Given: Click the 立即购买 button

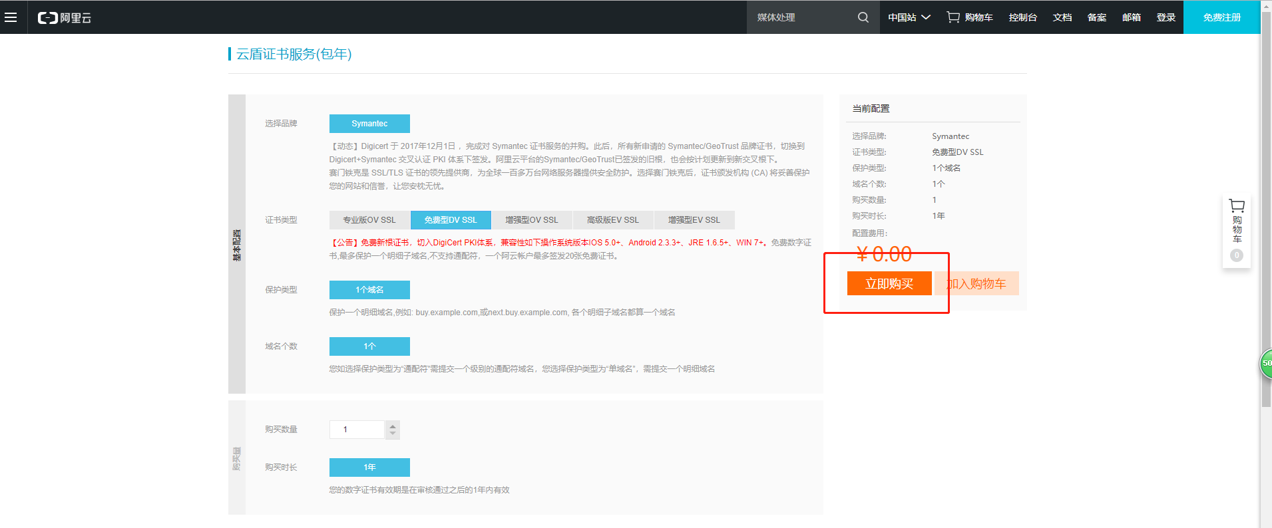Looking at the screenshot, I should 889,284.
